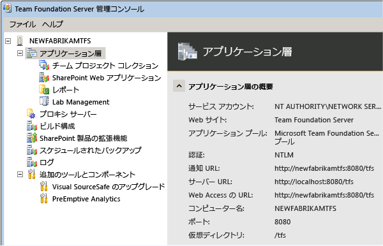
Task: Click the Web サイト value Team Foundation Server
Action: pos(314,120)
